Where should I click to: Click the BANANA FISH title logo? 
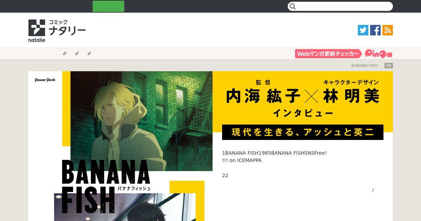click(105, 187)
